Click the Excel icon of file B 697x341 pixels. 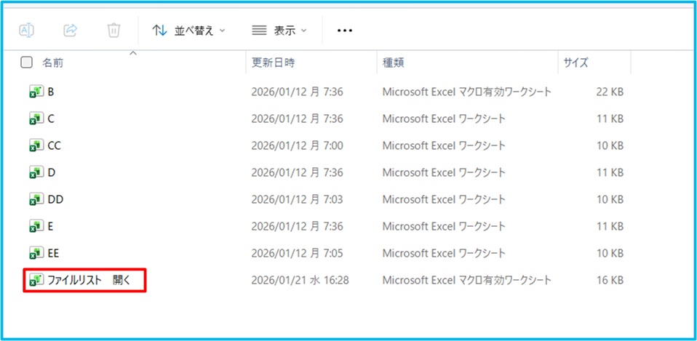click(x=36, y=92)
